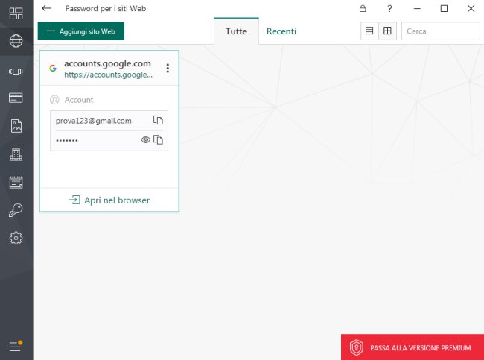Click the Account label on the card
Viewport: 484px width, 360px height.
(79, 100)
